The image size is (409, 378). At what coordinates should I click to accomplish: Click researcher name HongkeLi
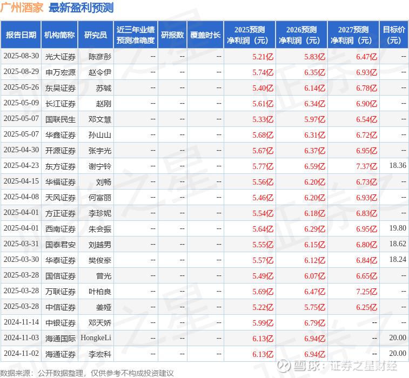[x=96, y=338]
